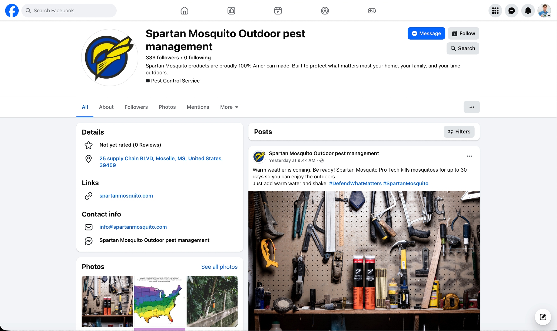Switch to the Photos tab
Viewport: 557px width, 331px height.
(x=167, y=107)
